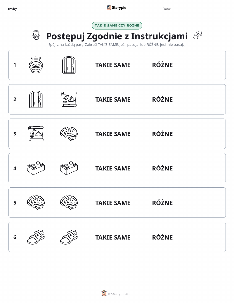The width and height of the screenshot is (234, 303).
Task: Choose TAKIE SAME for row 5
Action: pos(113,203)
